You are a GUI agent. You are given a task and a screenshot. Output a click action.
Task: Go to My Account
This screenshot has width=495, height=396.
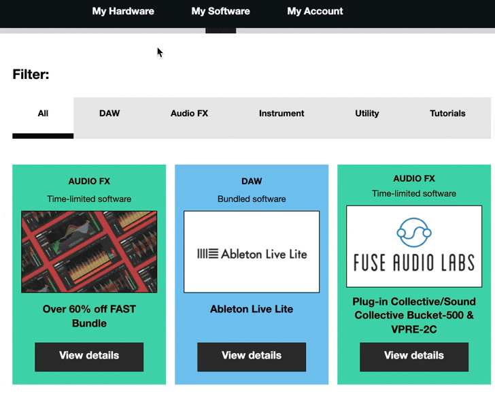pyautogui.click(x=315, y=12)
